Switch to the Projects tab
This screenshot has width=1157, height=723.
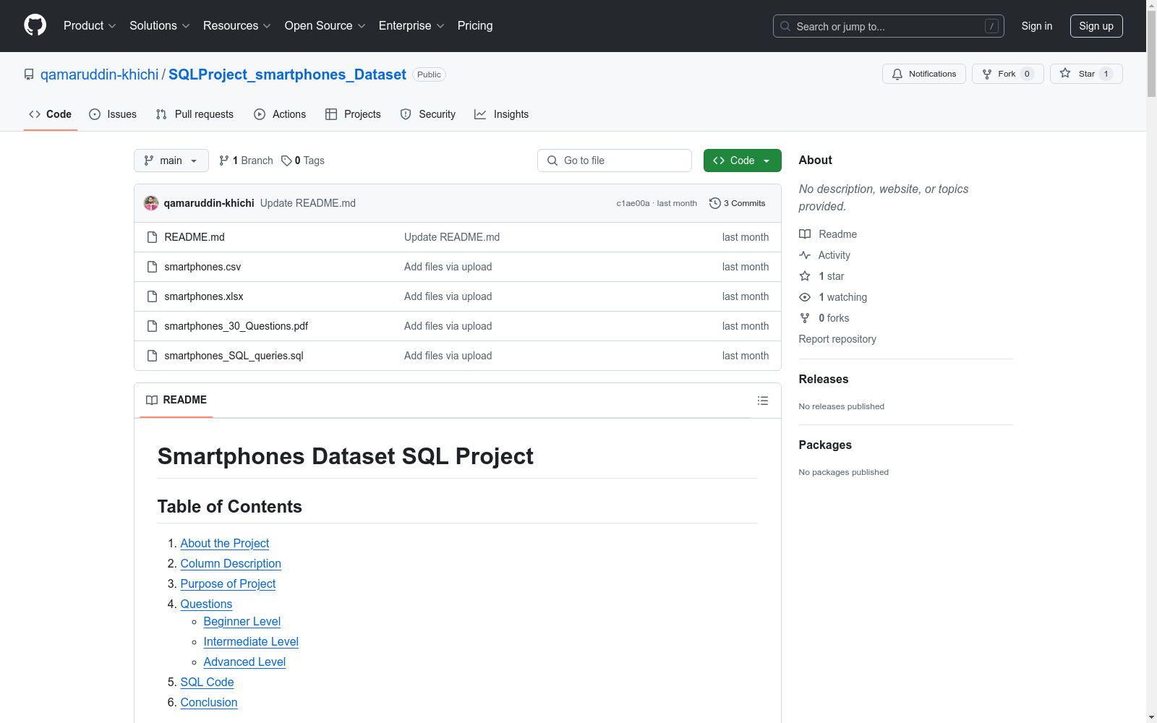353,114
